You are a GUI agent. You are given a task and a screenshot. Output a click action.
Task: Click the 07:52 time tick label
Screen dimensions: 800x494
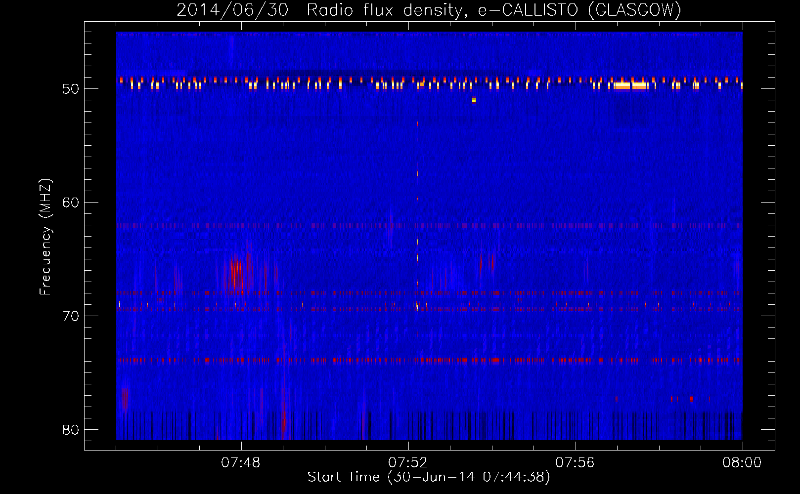(x=408, y=463)
